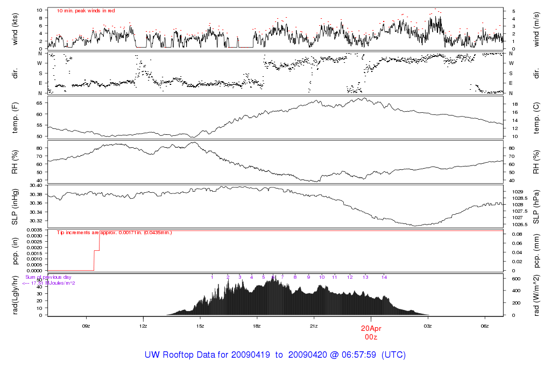
Task: Click the 'Sum of previous day' annotation
Action: pos(48,277)
